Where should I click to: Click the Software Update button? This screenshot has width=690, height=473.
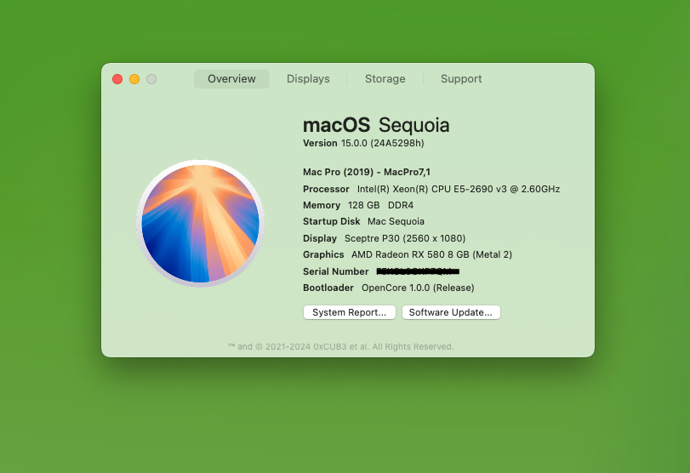point(451,312)
